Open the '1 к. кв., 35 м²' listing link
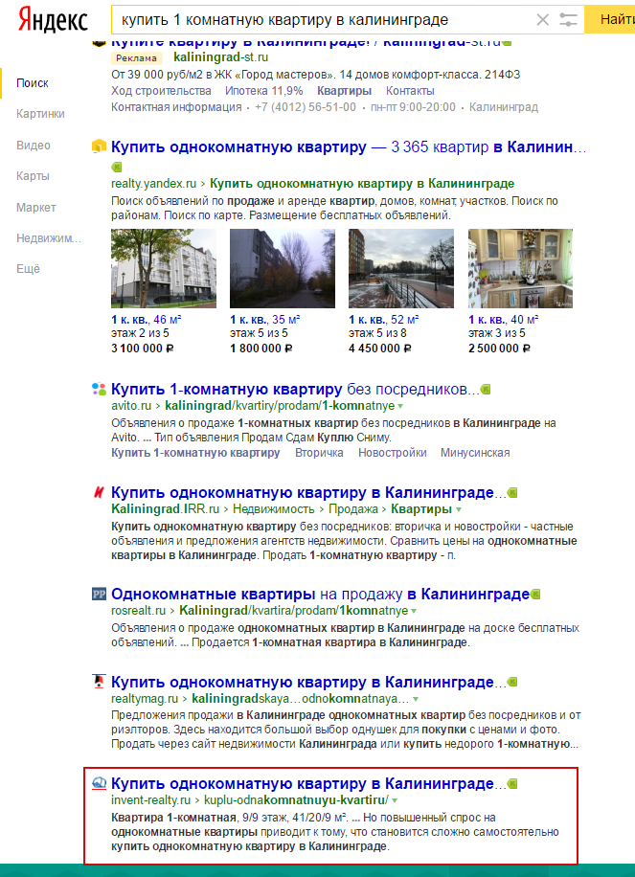 [x=265, y=320]
